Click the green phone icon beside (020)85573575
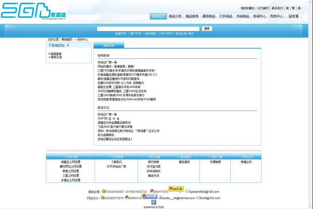Viewport: 313px width, 209px height. click(x=102, y=198)
